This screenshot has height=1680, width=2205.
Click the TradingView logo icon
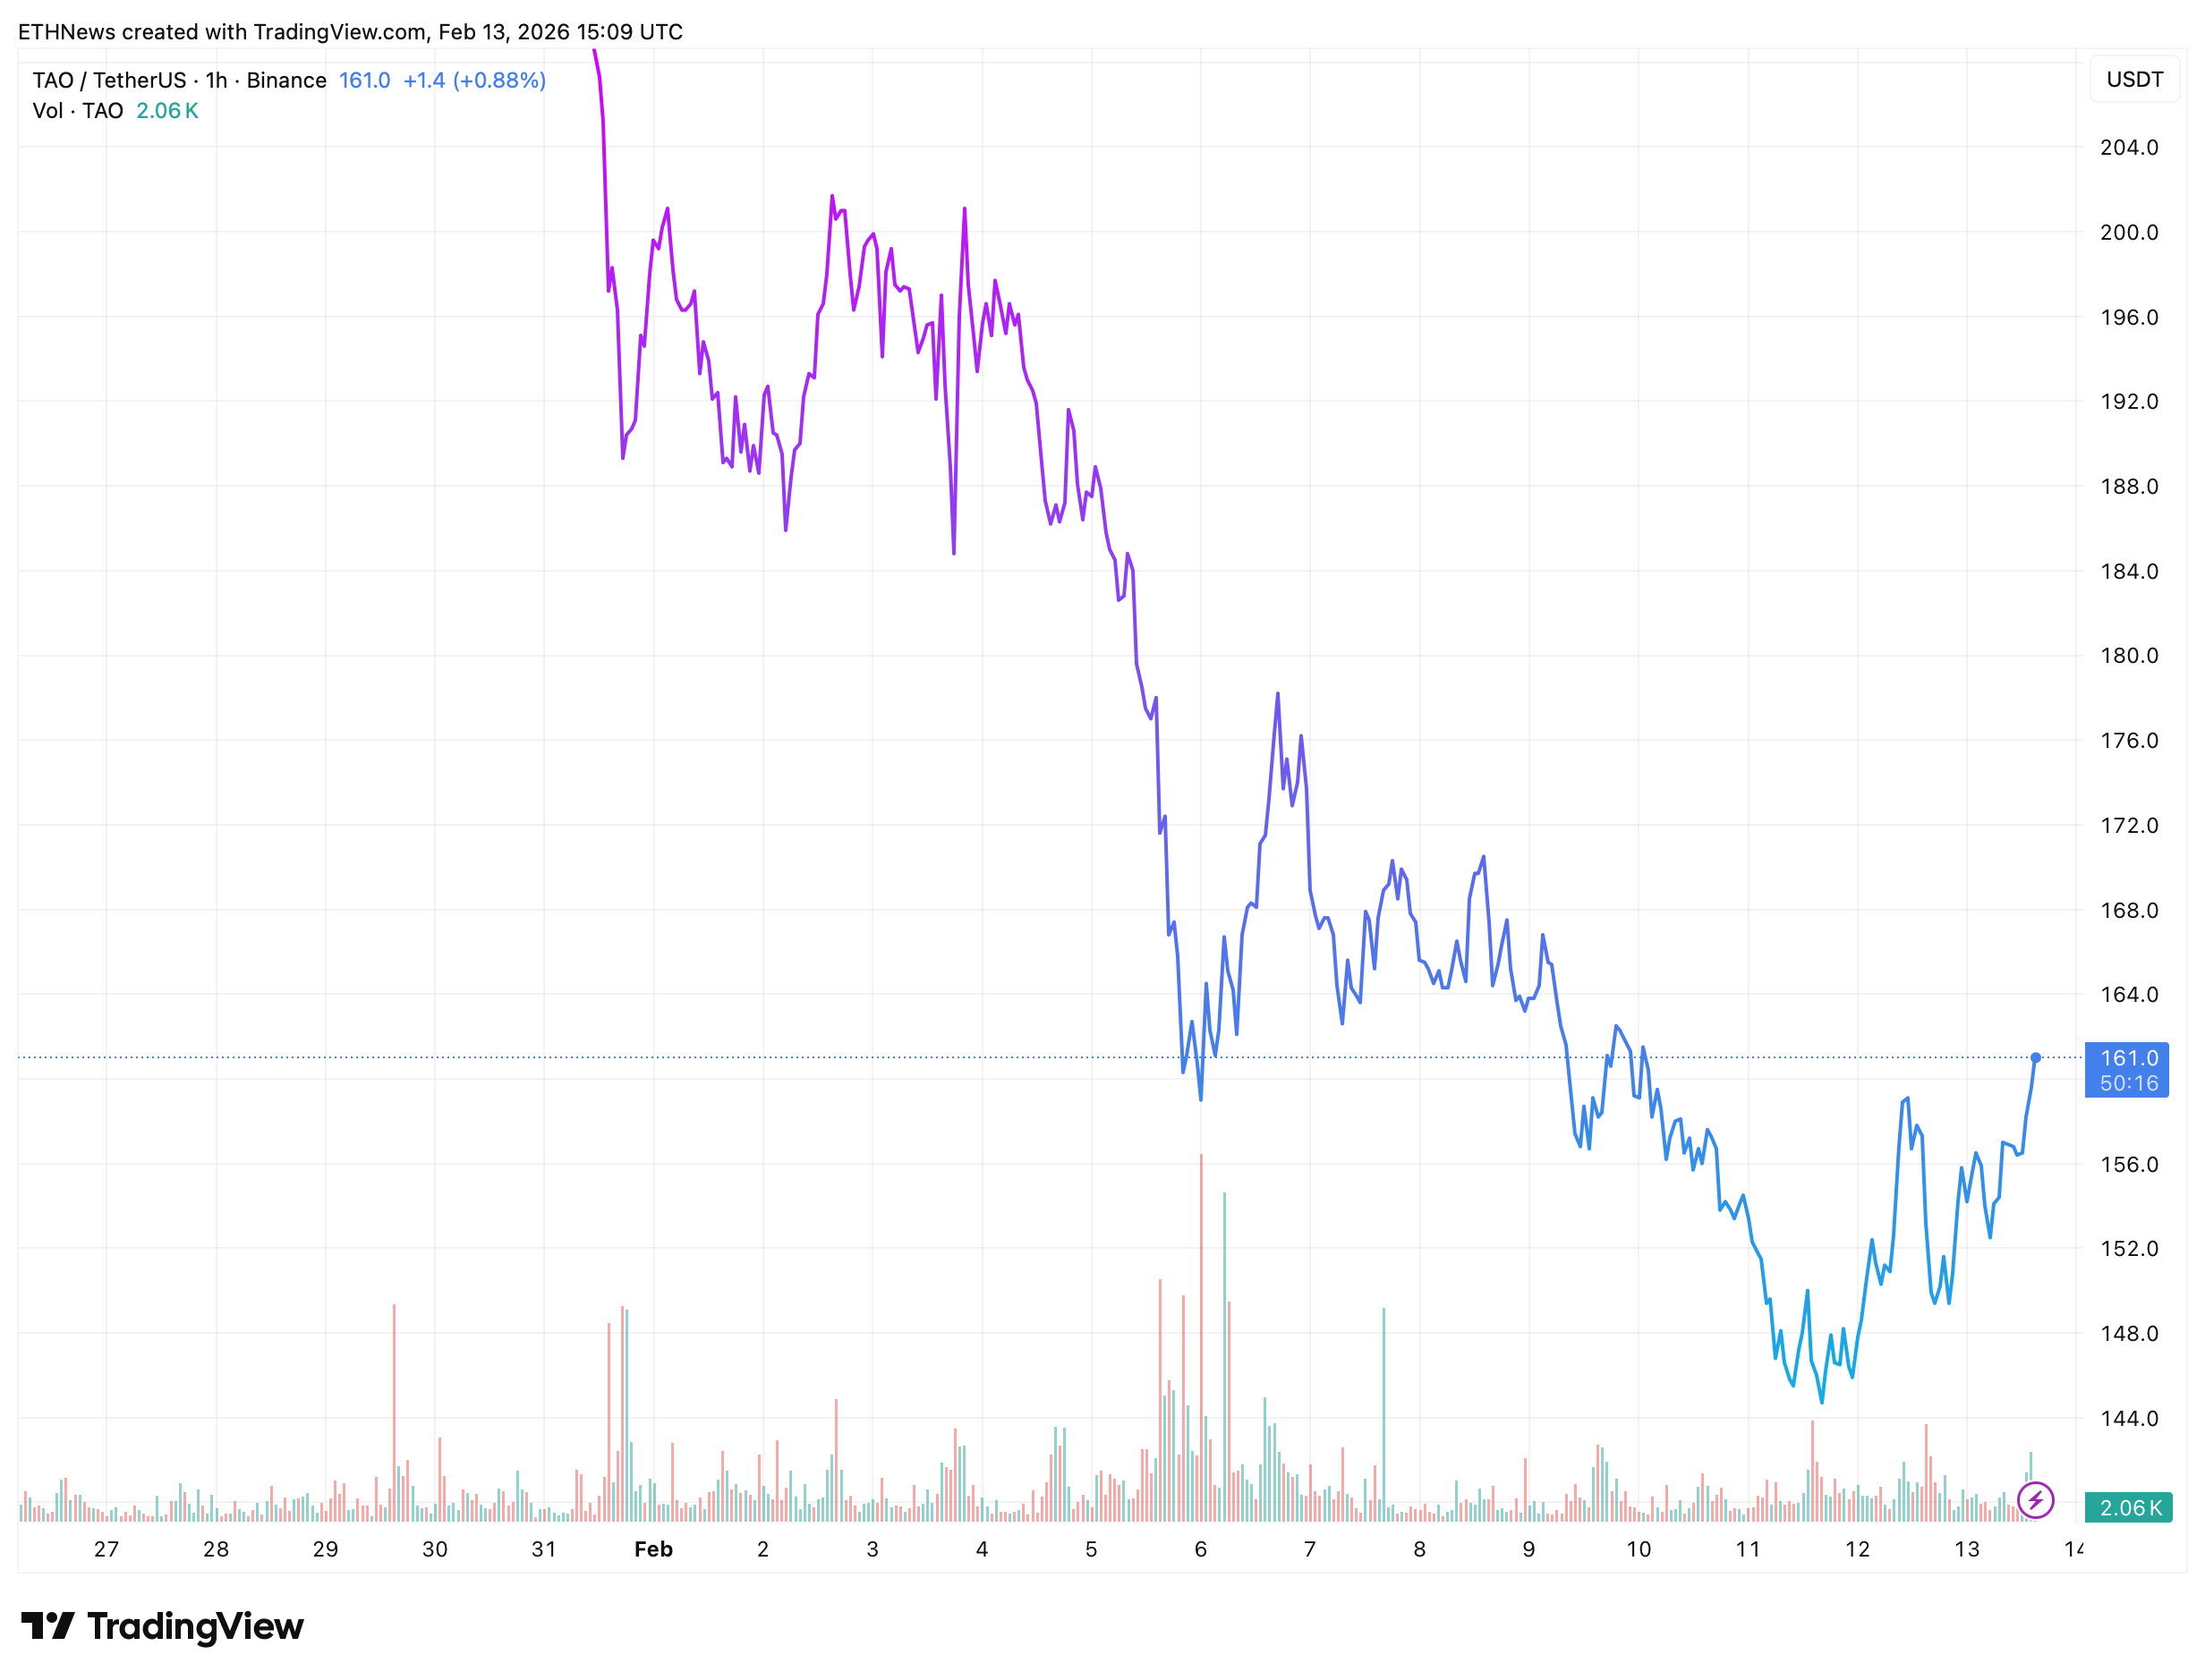pos(47,1626)
